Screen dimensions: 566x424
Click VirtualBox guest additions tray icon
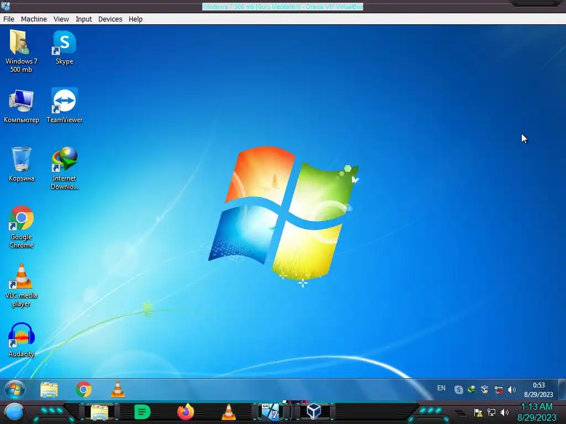click(485, 389)
